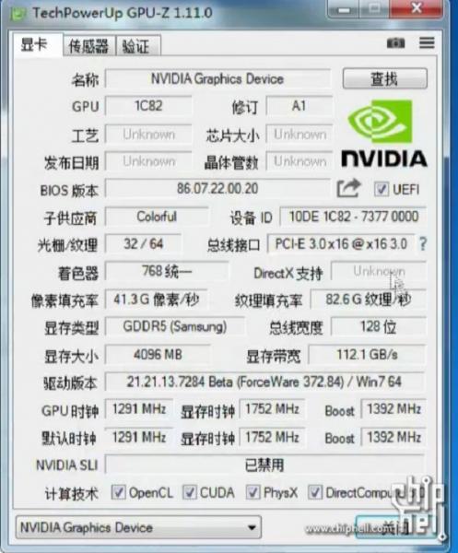Open the hamburger menu icon
The image size is (458, 553).
coord(427,43)
